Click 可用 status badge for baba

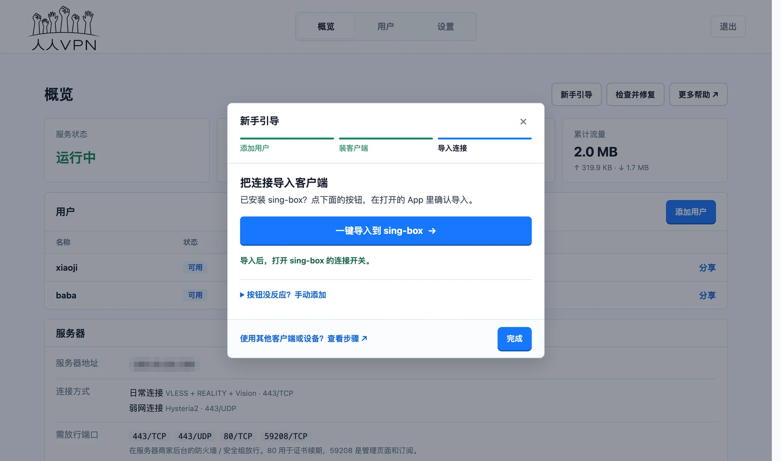tap(195, 295)
